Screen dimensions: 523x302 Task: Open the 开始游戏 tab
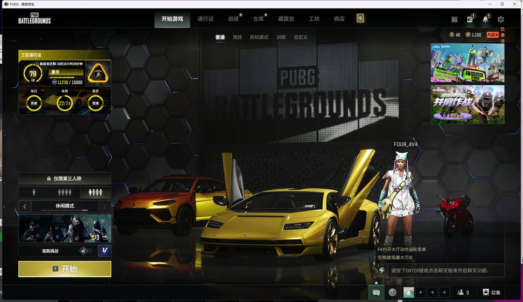pyautogui.click(x=172, y=19)
